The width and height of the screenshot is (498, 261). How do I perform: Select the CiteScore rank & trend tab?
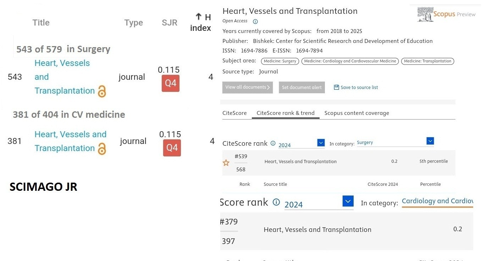[x=286, y=113]
